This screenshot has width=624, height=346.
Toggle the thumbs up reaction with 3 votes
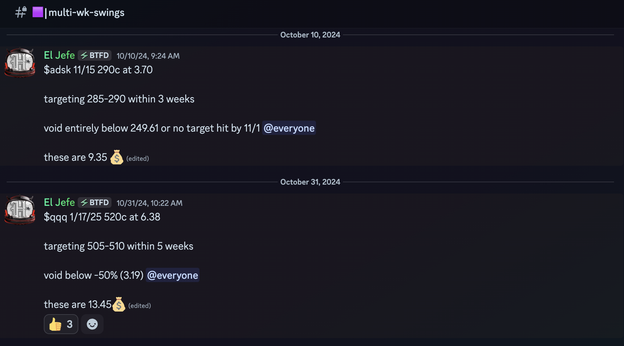(61, 324)
